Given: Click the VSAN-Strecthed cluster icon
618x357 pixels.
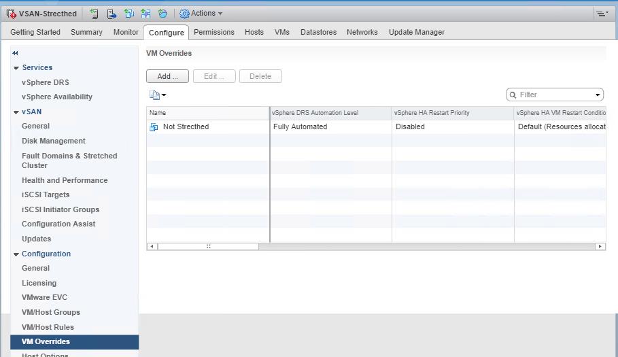Looking at the screenshot, I should (x=12, y=14).
